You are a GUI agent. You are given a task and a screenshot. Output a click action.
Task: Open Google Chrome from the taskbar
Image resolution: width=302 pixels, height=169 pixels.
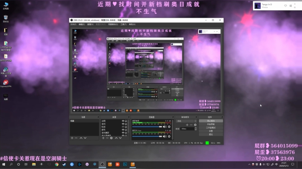pyautogui.click(x=57, y=164)
